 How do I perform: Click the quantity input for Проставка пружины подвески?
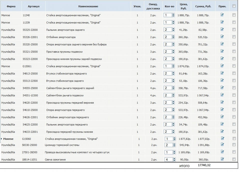tap(168, 51)
